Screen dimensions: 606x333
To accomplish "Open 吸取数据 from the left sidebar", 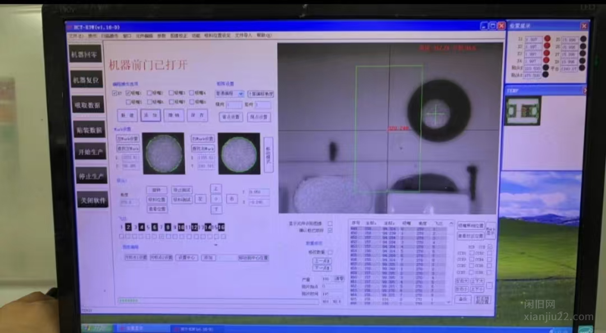I will click(87, 105).
